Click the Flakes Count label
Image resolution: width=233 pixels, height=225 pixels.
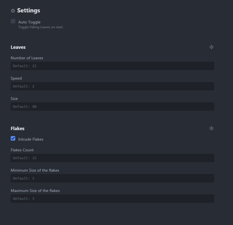coord(22,150)
